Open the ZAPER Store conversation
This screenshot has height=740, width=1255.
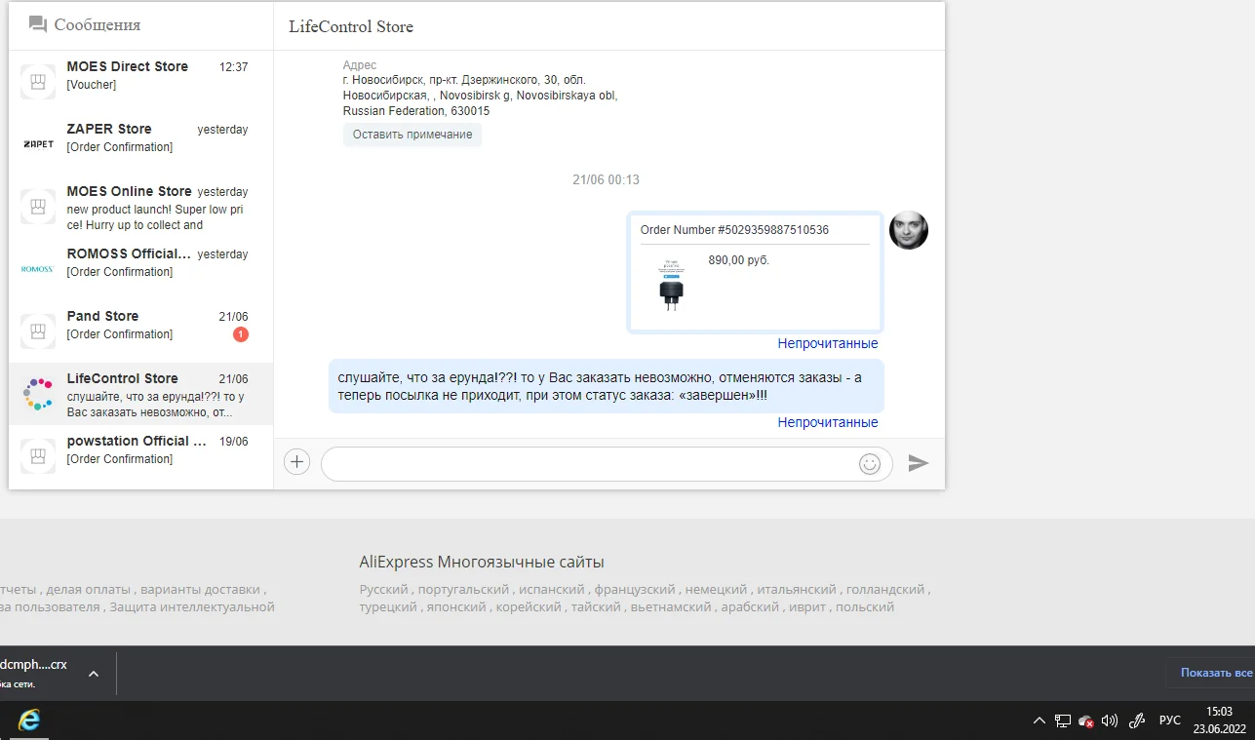(x=141, y=144)
